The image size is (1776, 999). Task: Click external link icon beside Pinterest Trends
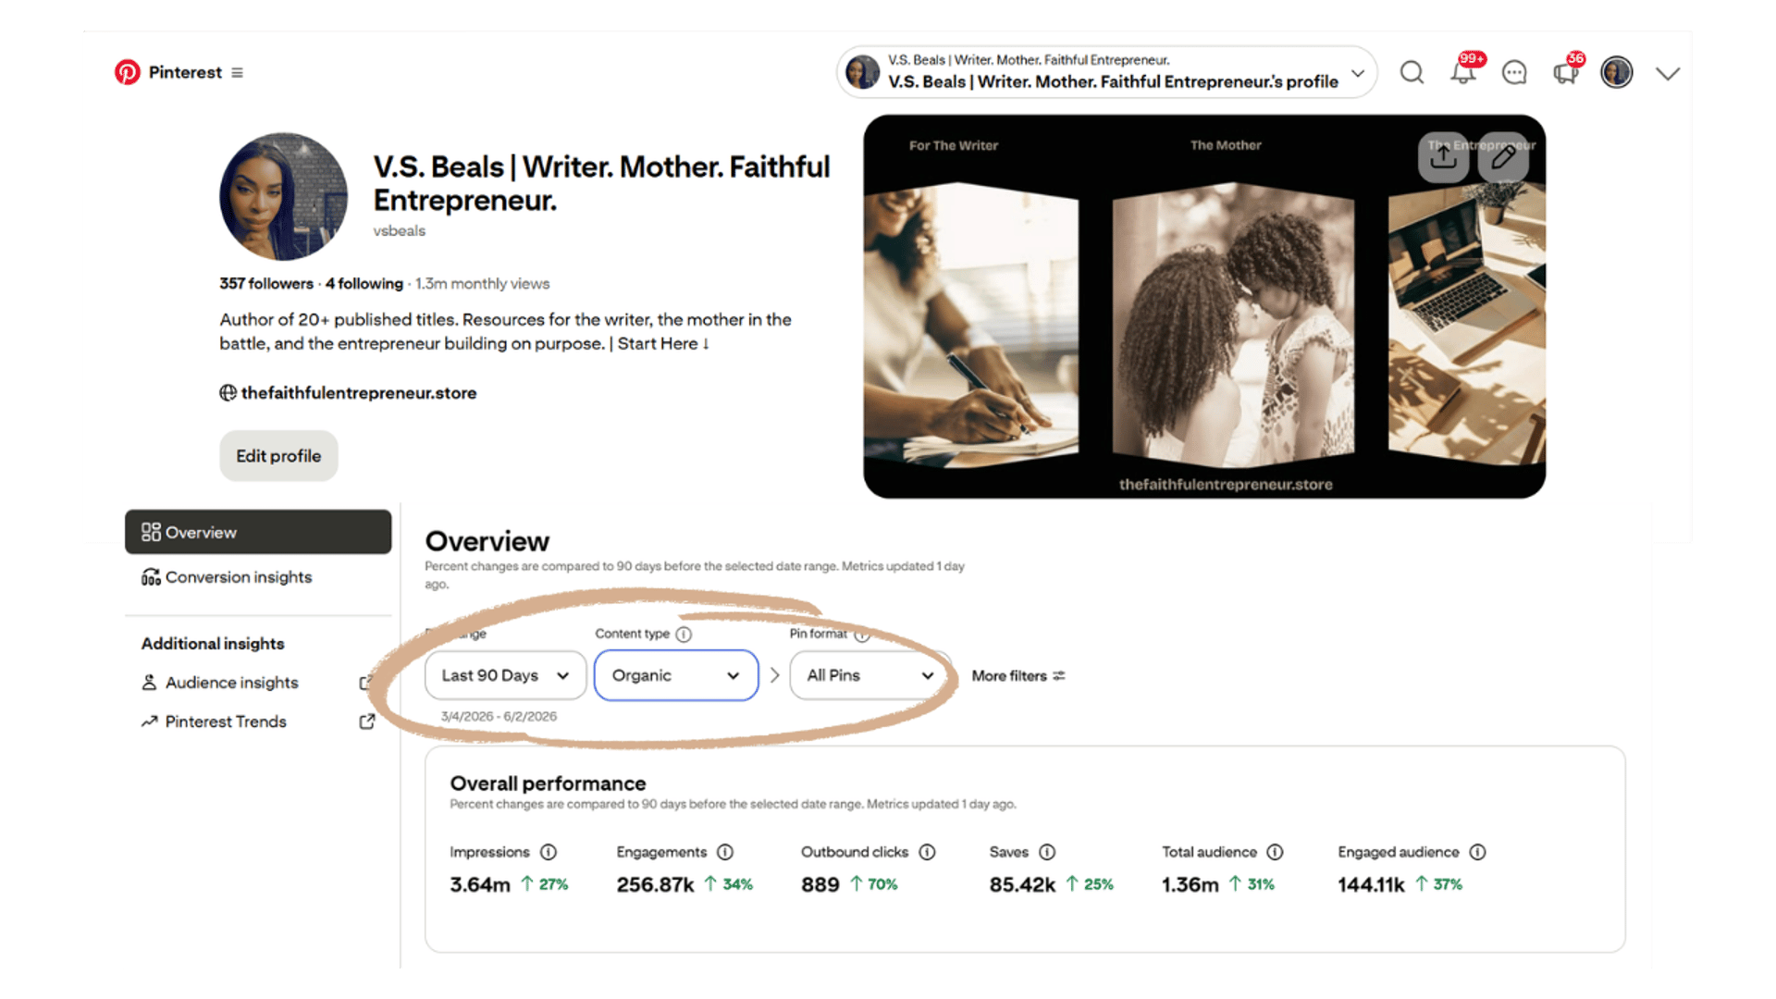pyautogui.click(x=367, y=721)
